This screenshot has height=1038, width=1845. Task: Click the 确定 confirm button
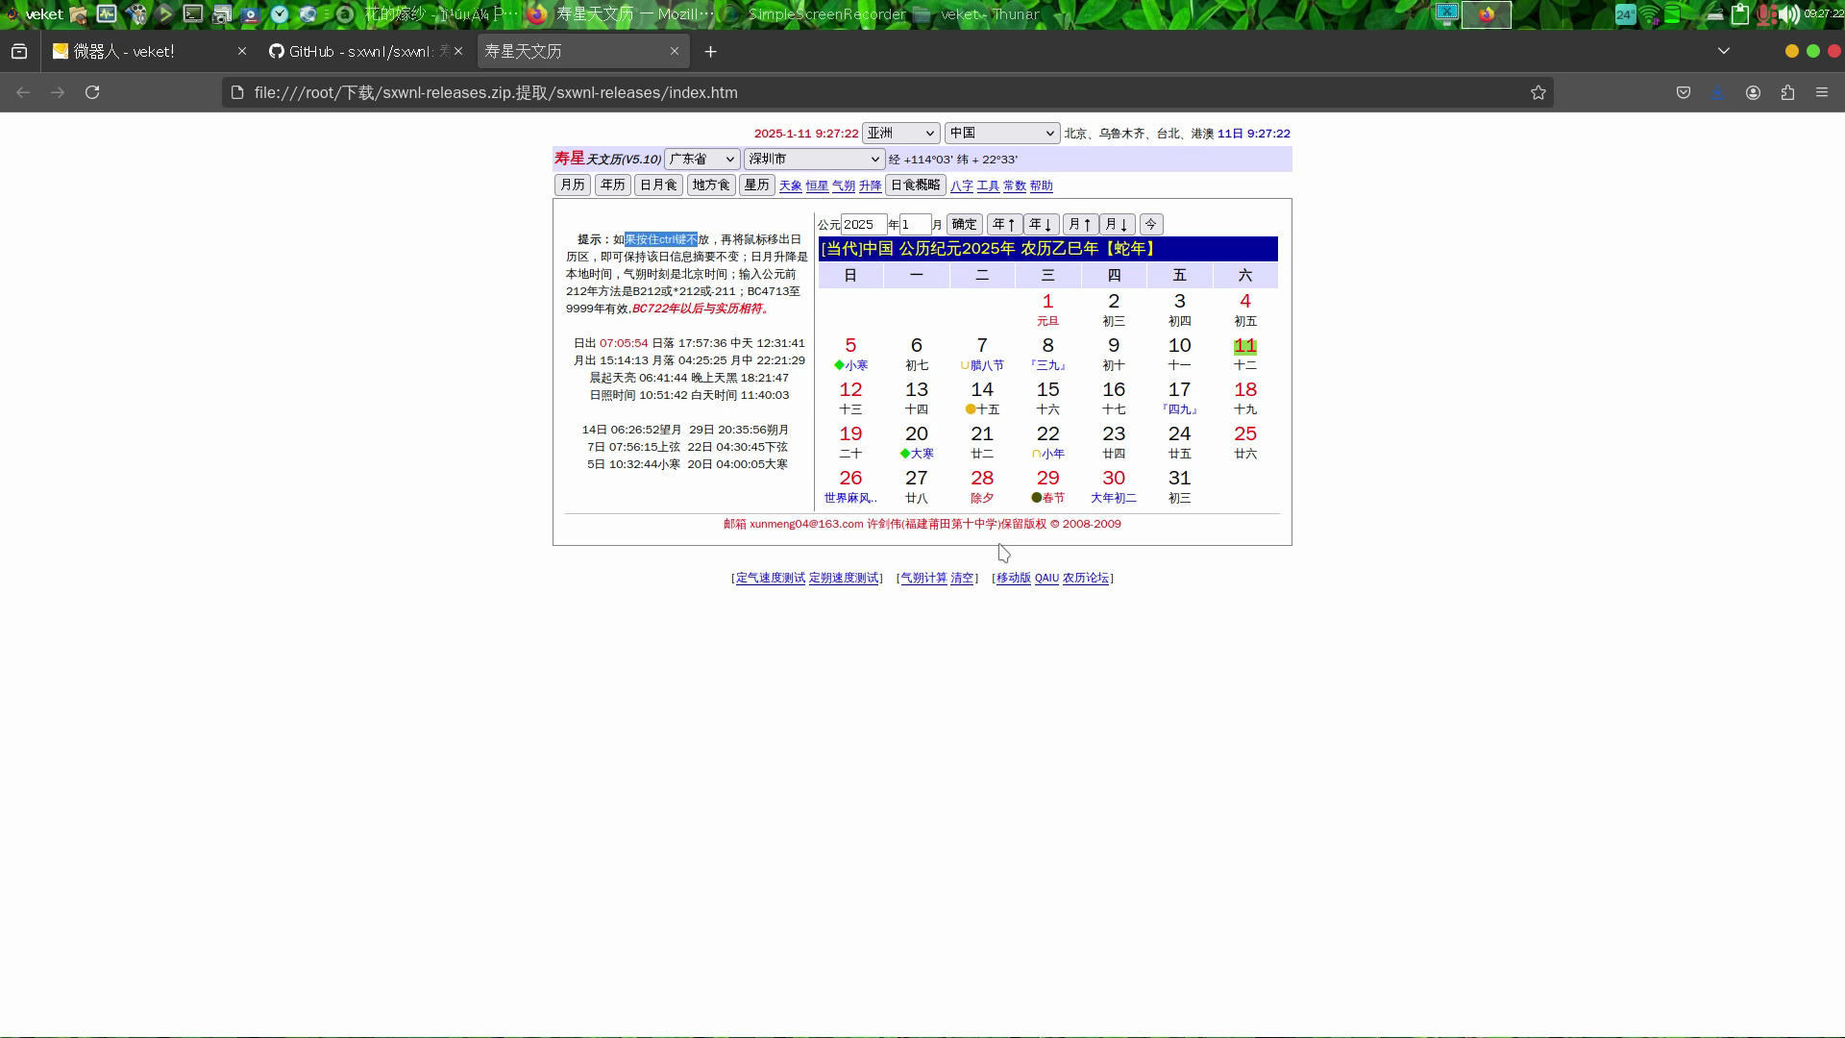[965, 224]
